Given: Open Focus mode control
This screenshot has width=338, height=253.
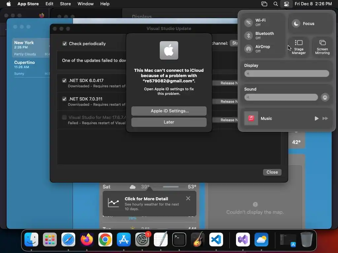Looking at the screenshot, I should 310,23.
